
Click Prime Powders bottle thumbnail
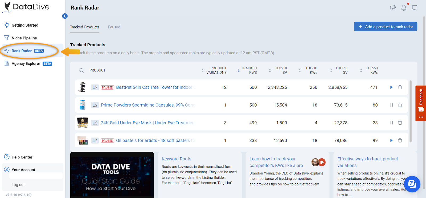[x=83, y=105]
